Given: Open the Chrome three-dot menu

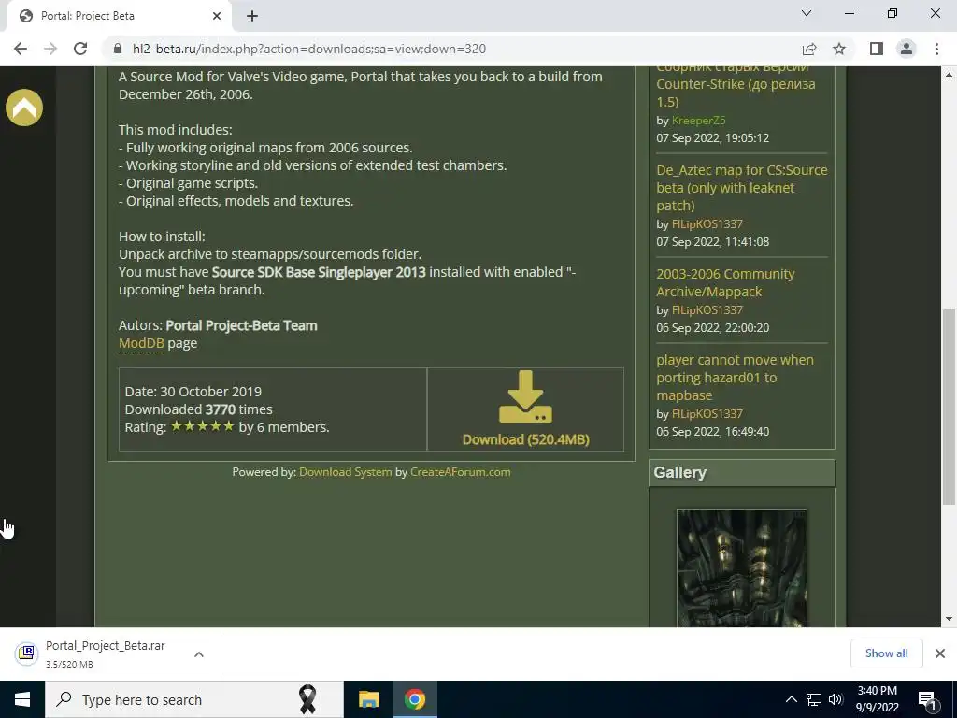Looking at the screenshot, I should coord(936,49).
